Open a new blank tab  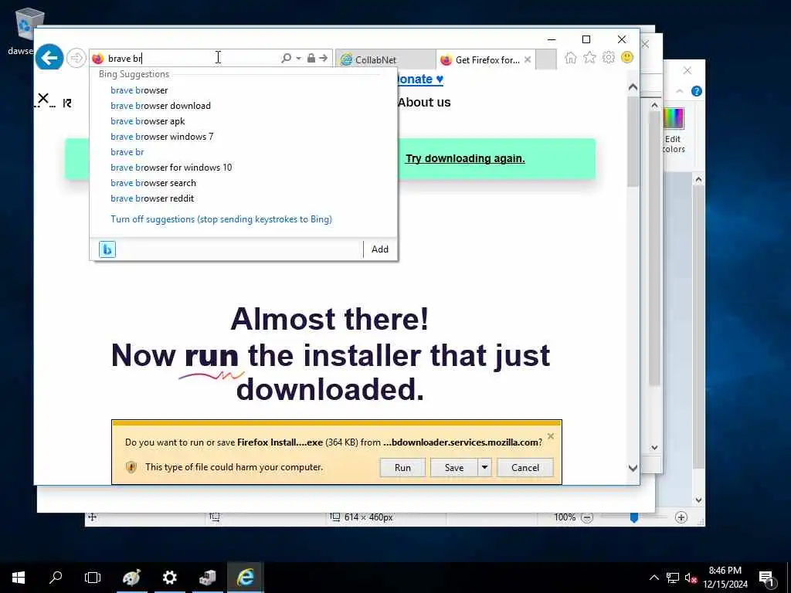tap(546, 59)
